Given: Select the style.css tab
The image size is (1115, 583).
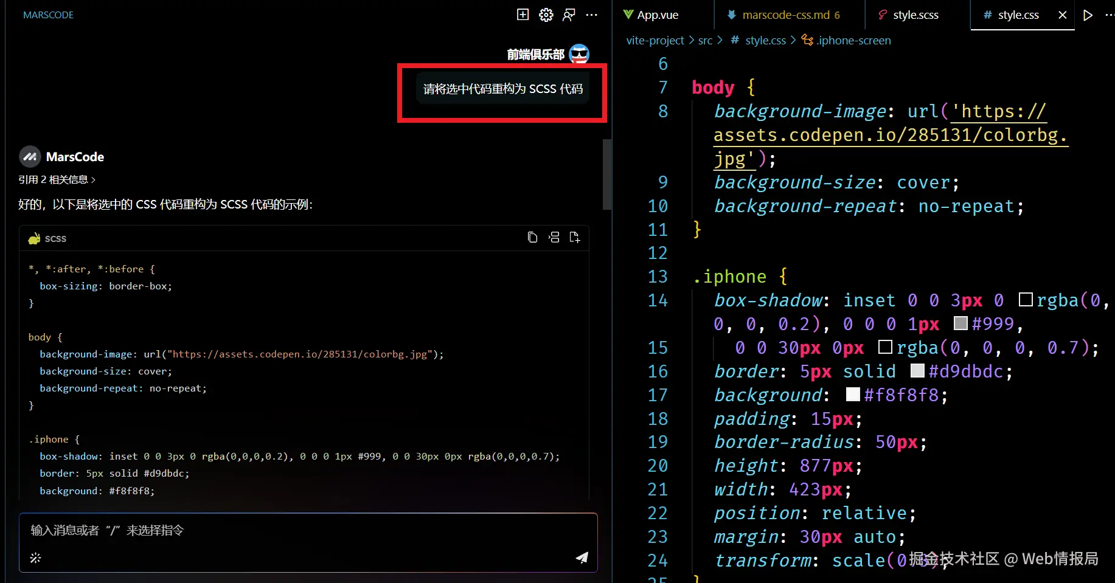Looking at the screenshot, I should 1018,15.
